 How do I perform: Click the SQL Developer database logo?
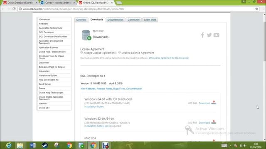86,35
